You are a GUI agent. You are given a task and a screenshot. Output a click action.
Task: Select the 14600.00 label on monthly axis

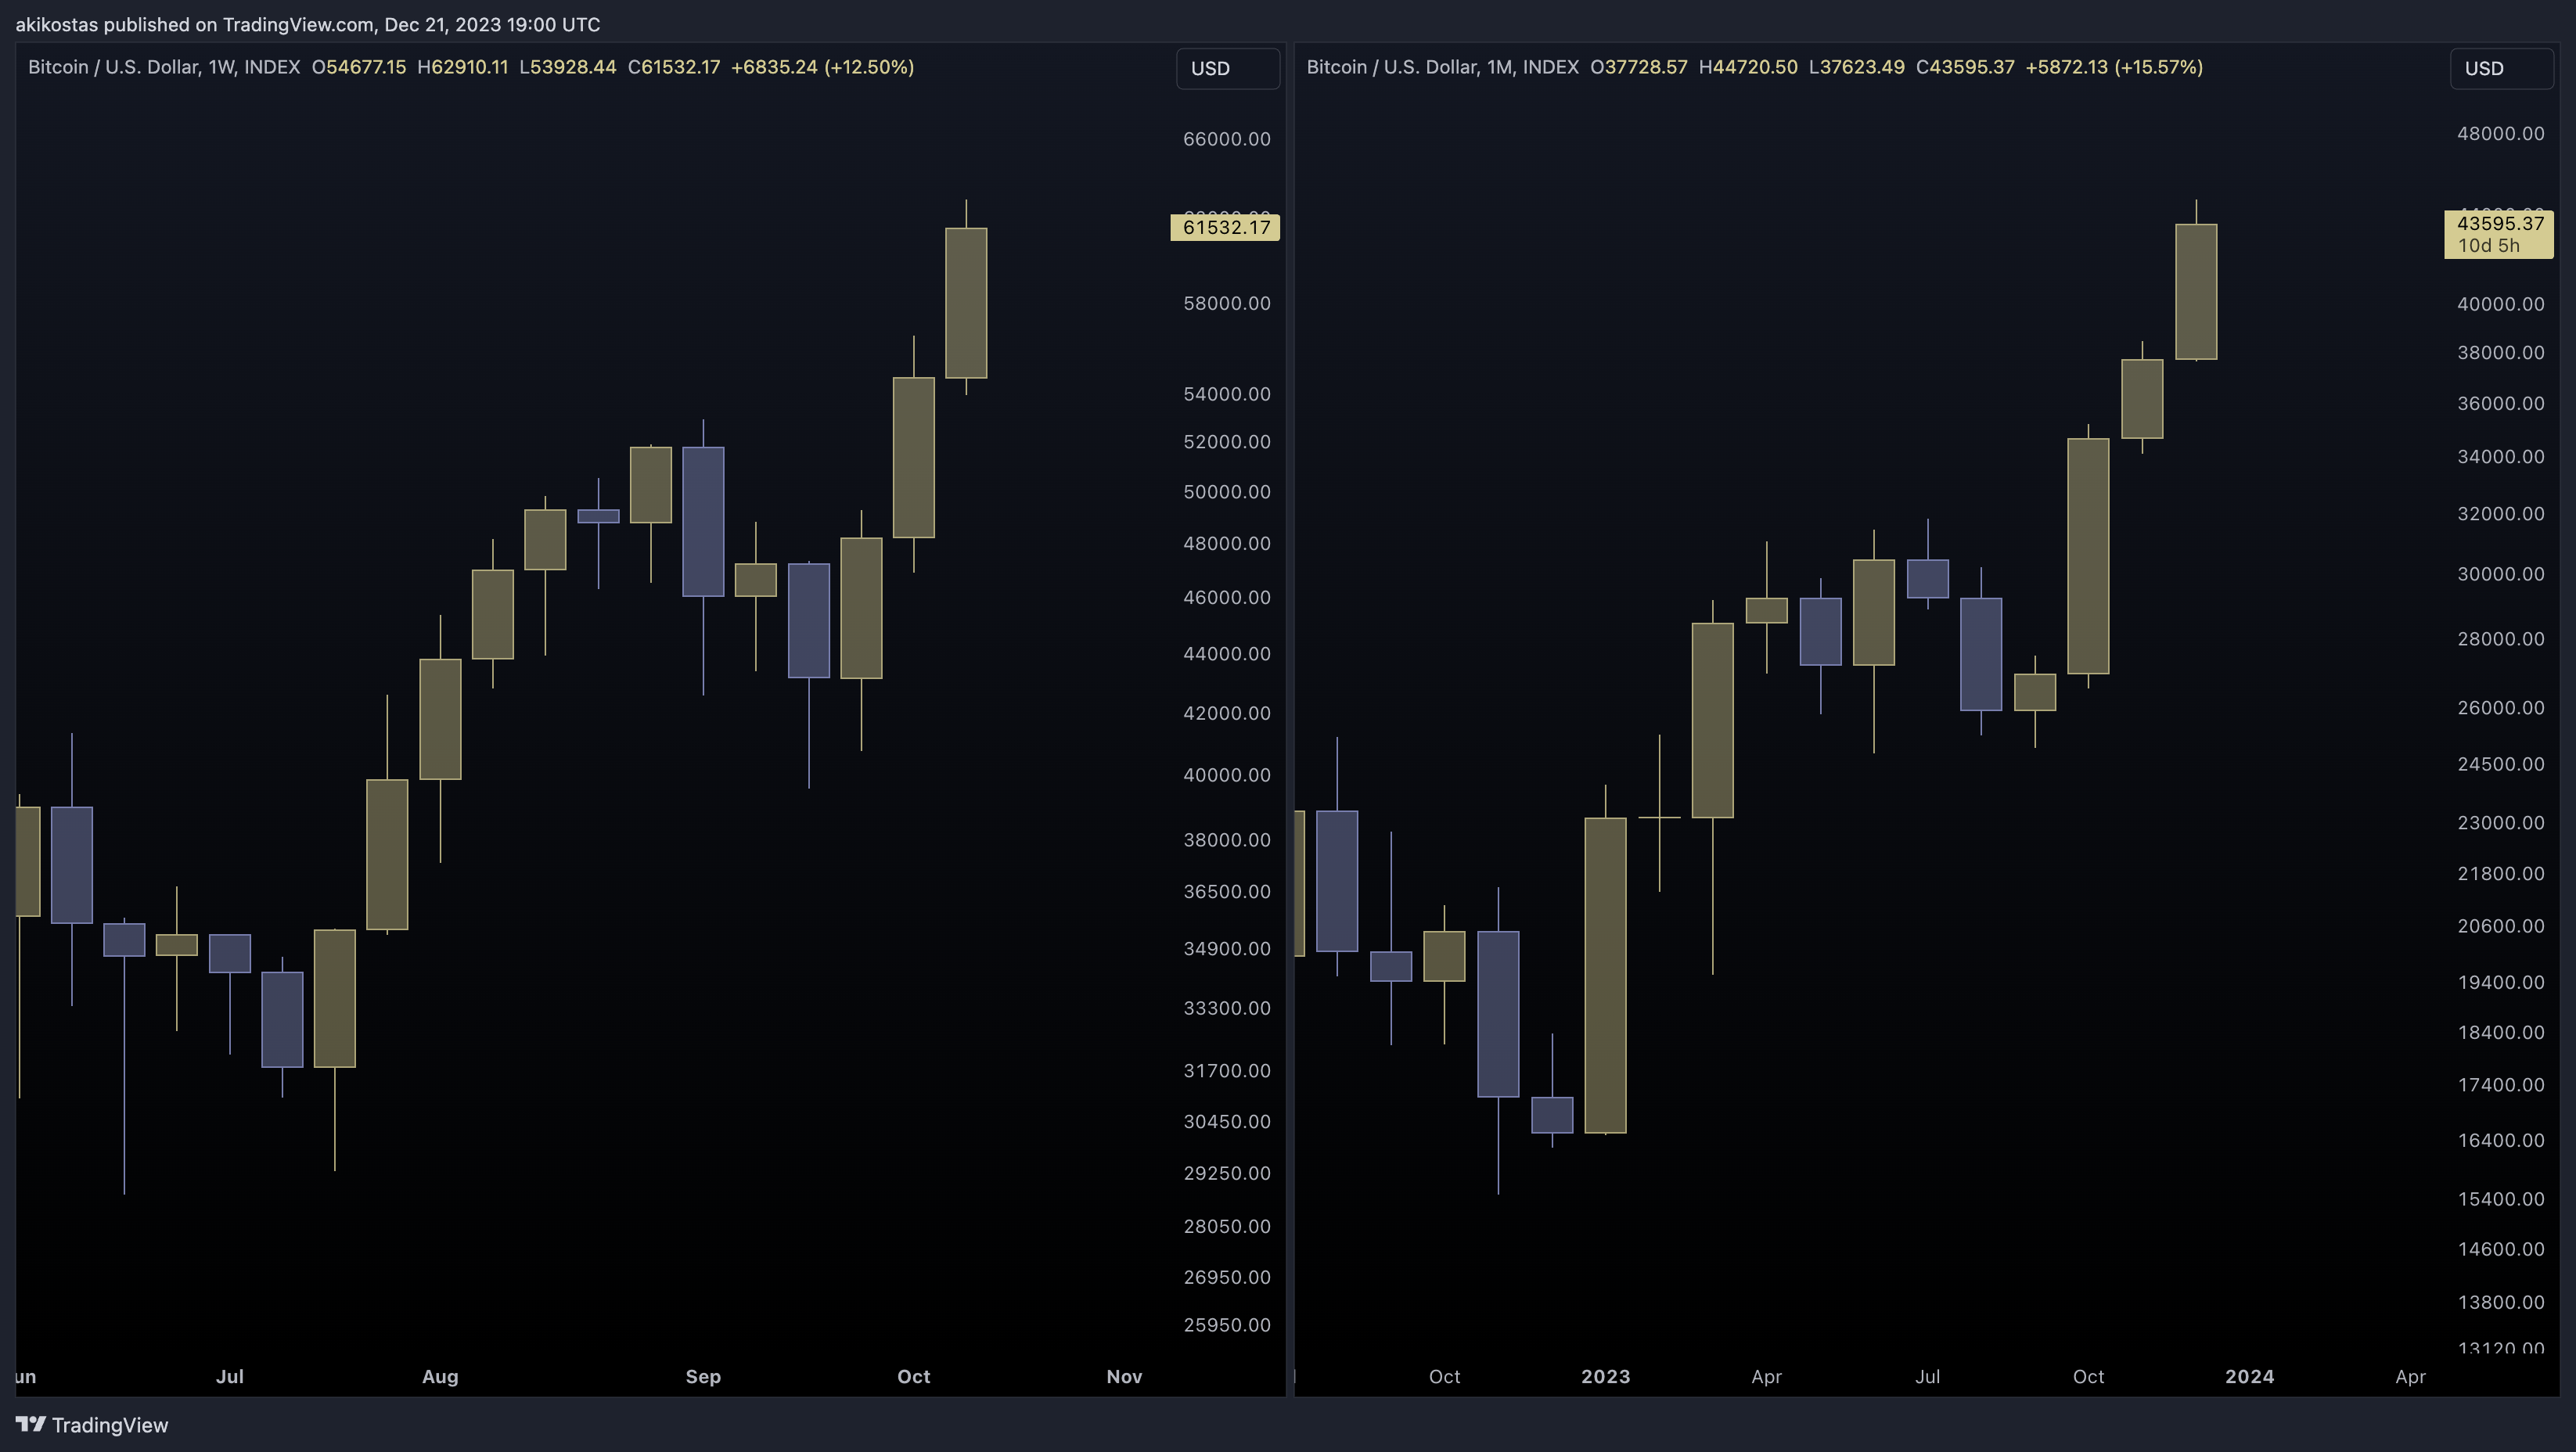tap(2501, 1249)
